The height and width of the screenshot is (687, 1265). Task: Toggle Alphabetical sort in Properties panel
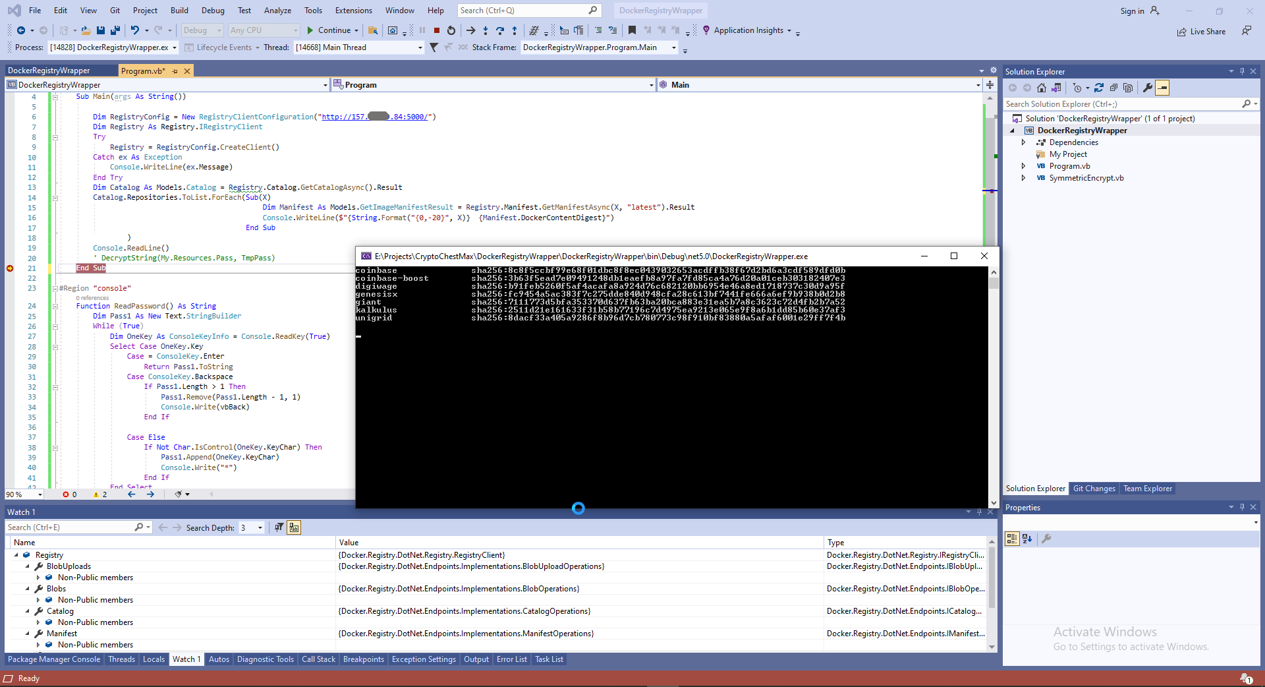click(1027, 539)
